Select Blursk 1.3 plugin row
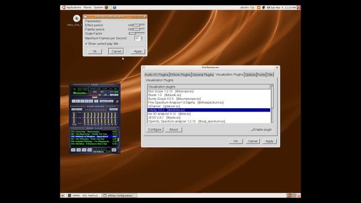Screen dimensions: 361x203 [209, 95]
